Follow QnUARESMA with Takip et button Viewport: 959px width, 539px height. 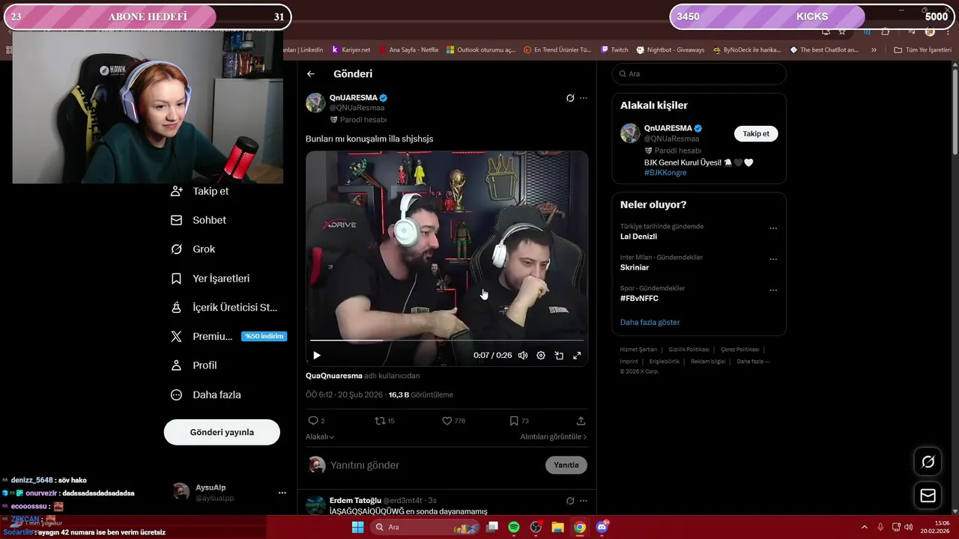(x=756, y=133)
